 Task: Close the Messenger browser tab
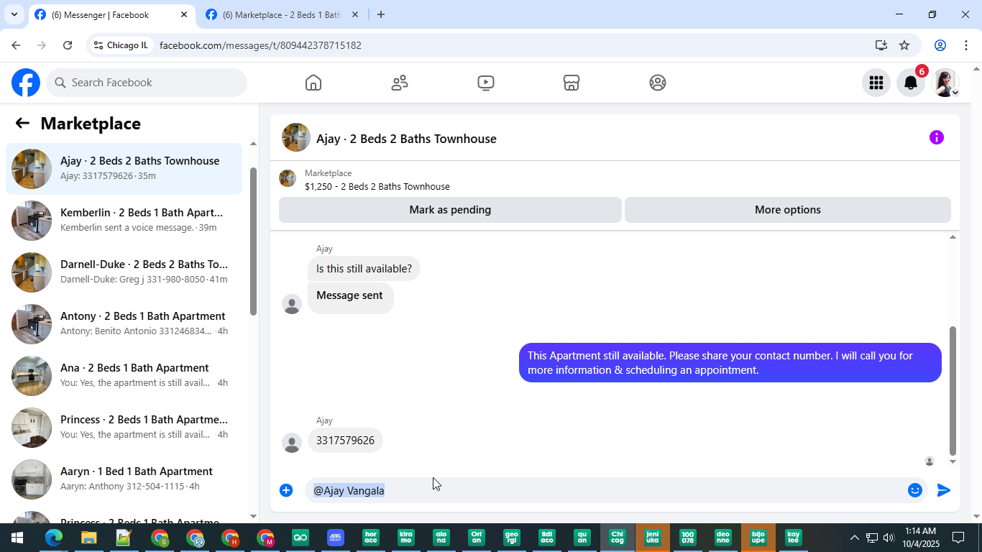click(184, 15)
